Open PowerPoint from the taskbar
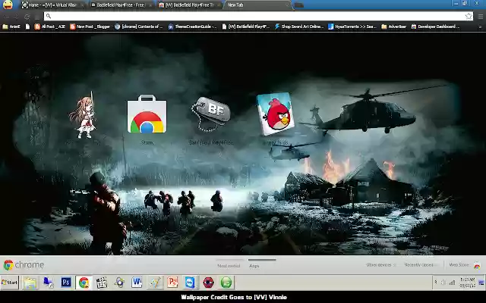The height and width of the screenshot is (303, 486). (172, 283)
